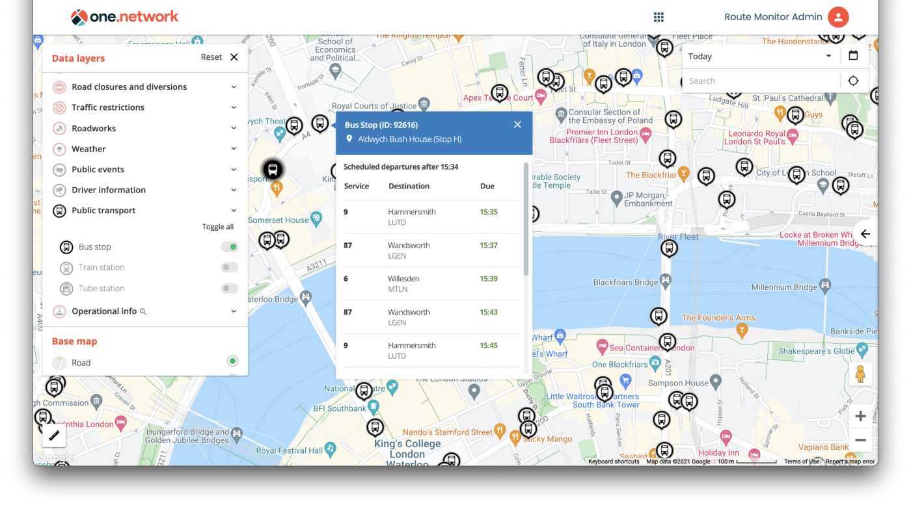Open the calendar date picker icon
The image size is (911, 509).
click(x=853, y=56)
